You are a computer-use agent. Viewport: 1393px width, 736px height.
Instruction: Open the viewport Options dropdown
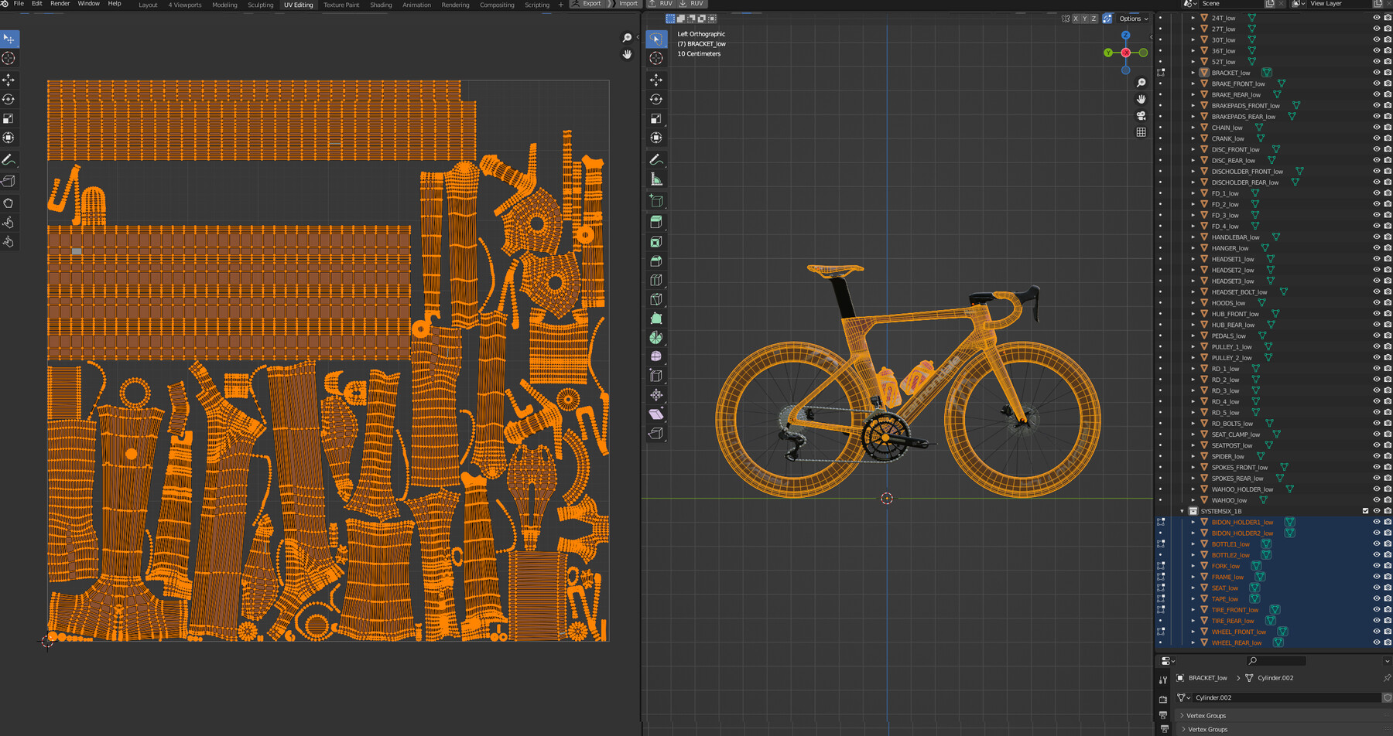coord(1134,19)
